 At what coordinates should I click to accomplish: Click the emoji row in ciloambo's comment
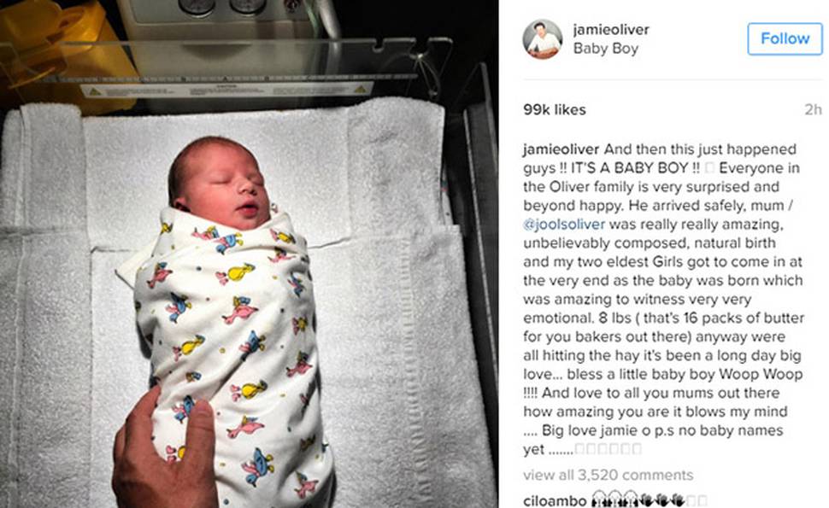click(x=649, y=499)
